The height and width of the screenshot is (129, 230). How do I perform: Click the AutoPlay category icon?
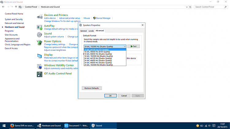(40, 27)
